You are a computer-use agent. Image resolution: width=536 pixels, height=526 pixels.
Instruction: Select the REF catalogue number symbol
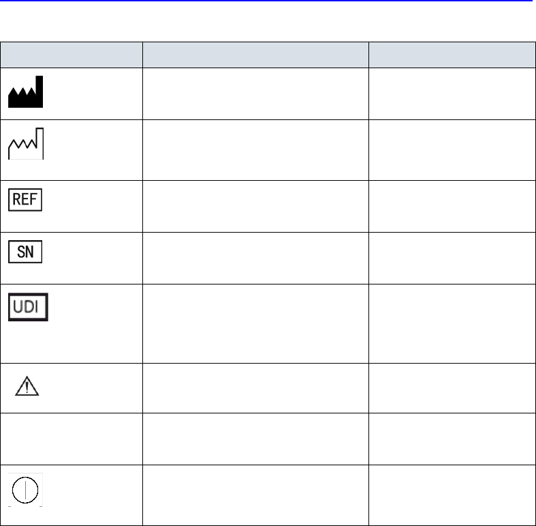point(25,201)
